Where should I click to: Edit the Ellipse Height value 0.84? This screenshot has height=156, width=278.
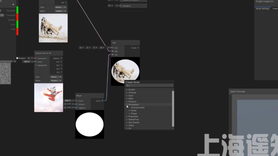(x=69, y=107)
